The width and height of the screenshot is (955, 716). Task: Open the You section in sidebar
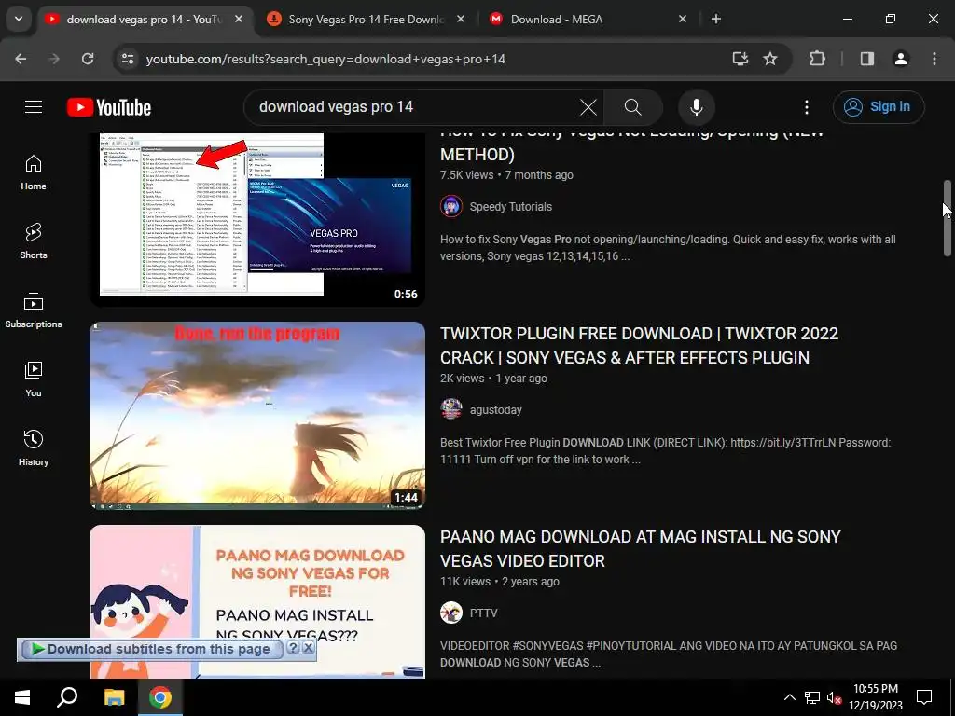(34, 379)
